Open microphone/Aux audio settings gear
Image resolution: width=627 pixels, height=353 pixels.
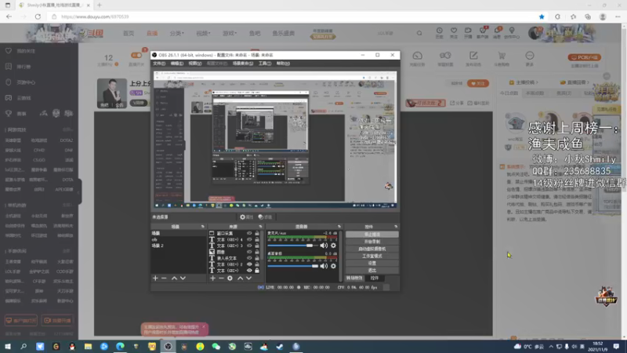click(334, 246)
